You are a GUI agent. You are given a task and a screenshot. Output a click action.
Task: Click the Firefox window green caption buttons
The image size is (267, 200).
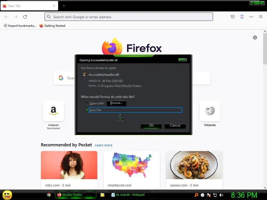(257, 3)
